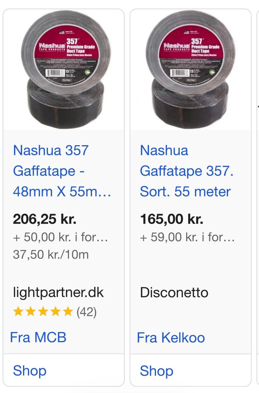Click the five-star rating for lightpartner.dk
This screenshot has height=393, width=259.
(x=43, y=312)
